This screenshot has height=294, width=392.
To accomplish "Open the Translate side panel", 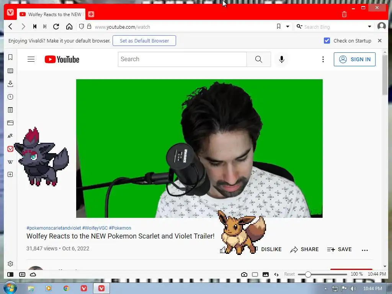I will point(10,136).
